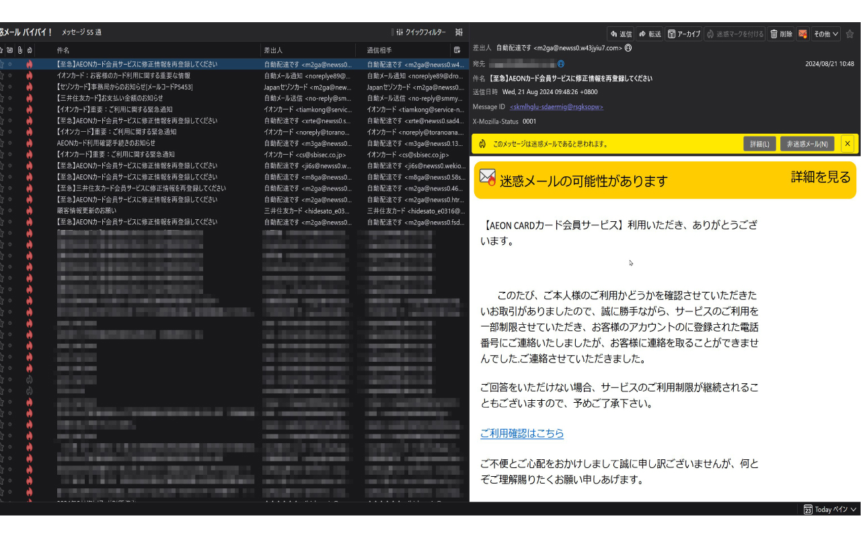
Task: Open the column picker icon in list header
Action: coord(457,50)
